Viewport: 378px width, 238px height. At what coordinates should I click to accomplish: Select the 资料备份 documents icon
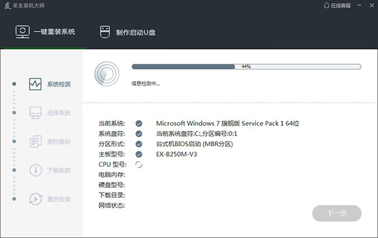pos(35,142)
